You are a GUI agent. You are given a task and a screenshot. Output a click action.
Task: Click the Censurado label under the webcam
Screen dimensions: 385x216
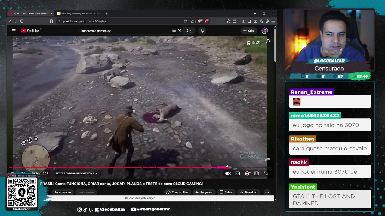point(329,68)
